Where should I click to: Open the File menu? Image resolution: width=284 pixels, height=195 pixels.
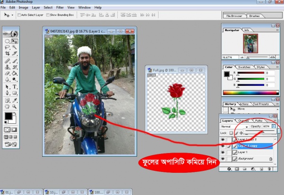pyautogui.click(x=3, y=8)
